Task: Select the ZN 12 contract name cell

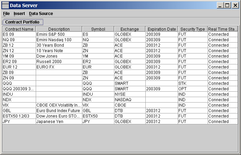Action: [x=19, y=51]
